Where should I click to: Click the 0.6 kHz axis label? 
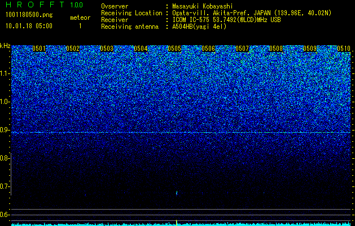tap(5, 215)
